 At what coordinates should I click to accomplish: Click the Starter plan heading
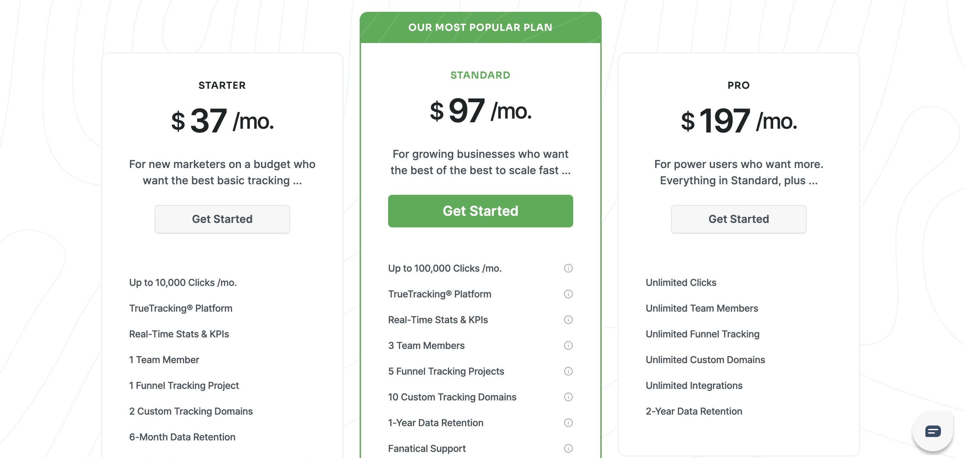coord(222,85)
